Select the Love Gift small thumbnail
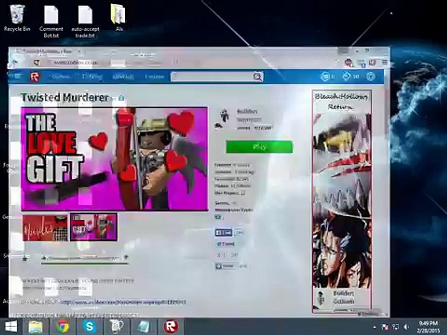 click(94, 228)
